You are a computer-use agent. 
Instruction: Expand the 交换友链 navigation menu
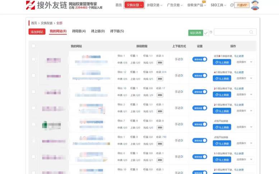(x=134, y=5)
